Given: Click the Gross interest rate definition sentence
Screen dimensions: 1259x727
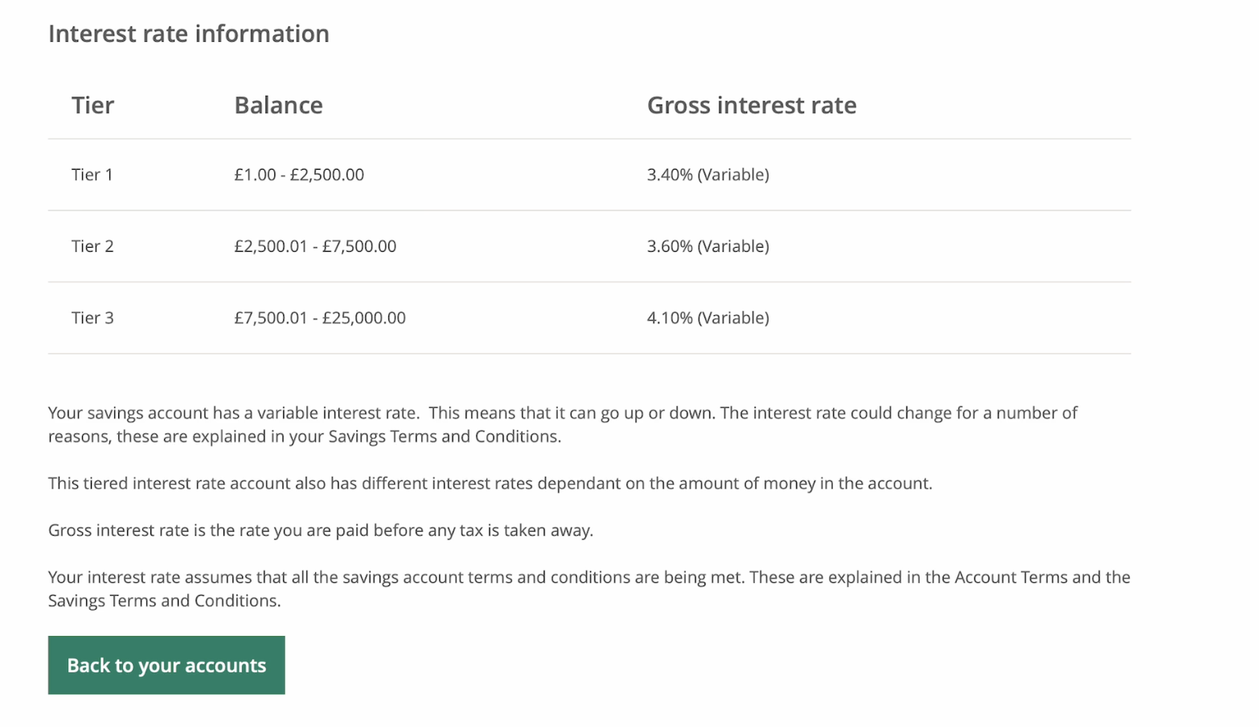Looking at the screenshot, I should click(x=321, y=531).
